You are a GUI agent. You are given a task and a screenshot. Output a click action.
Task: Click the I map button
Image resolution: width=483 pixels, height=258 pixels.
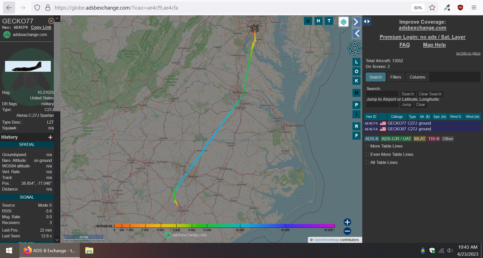(356, 114)
